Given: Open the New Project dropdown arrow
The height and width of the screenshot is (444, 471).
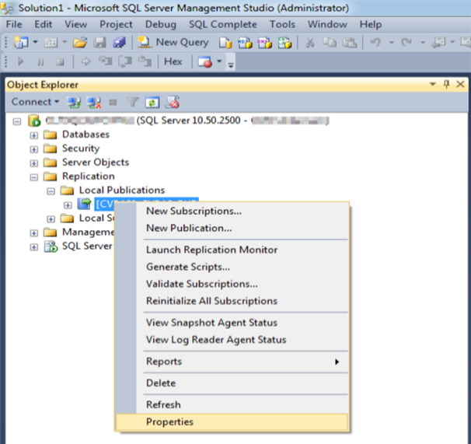Looking at the screenshot, I should (x=36, y=42).
